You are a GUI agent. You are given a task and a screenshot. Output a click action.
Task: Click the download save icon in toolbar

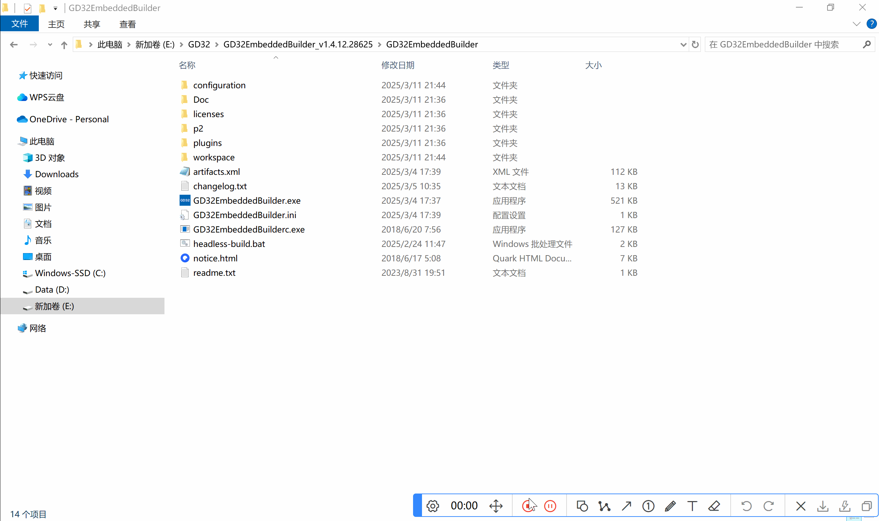pyautogui.click(x=822, y=506)
